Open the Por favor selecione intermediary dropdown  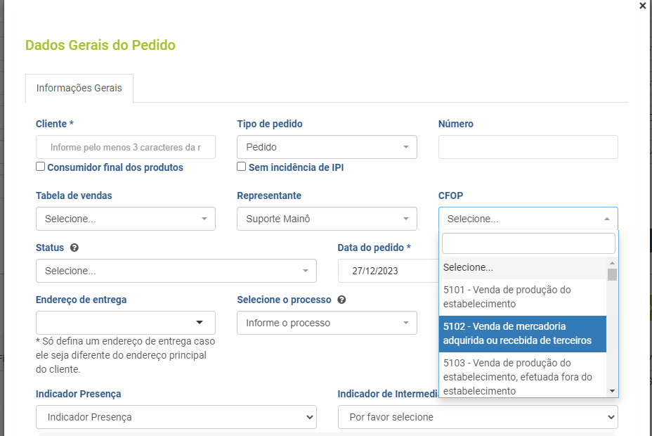pyautogui.click(x=478, y=417)
